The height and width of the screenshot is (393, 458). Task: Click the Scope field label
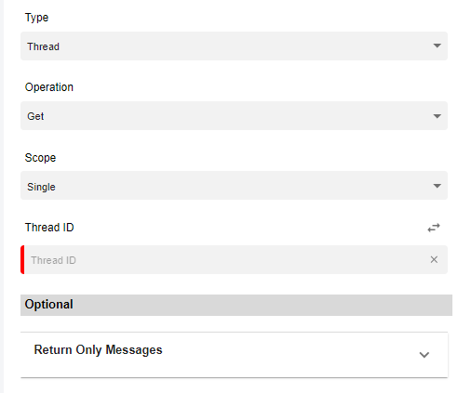click(x=40, y=158)
